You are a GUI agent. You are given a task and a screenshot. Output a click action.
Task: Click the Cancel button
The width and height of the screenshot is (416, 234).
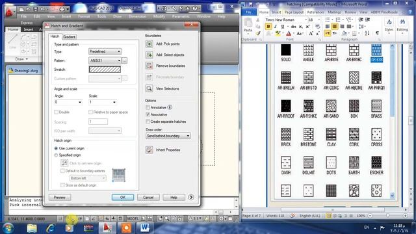tap(148, 198)
